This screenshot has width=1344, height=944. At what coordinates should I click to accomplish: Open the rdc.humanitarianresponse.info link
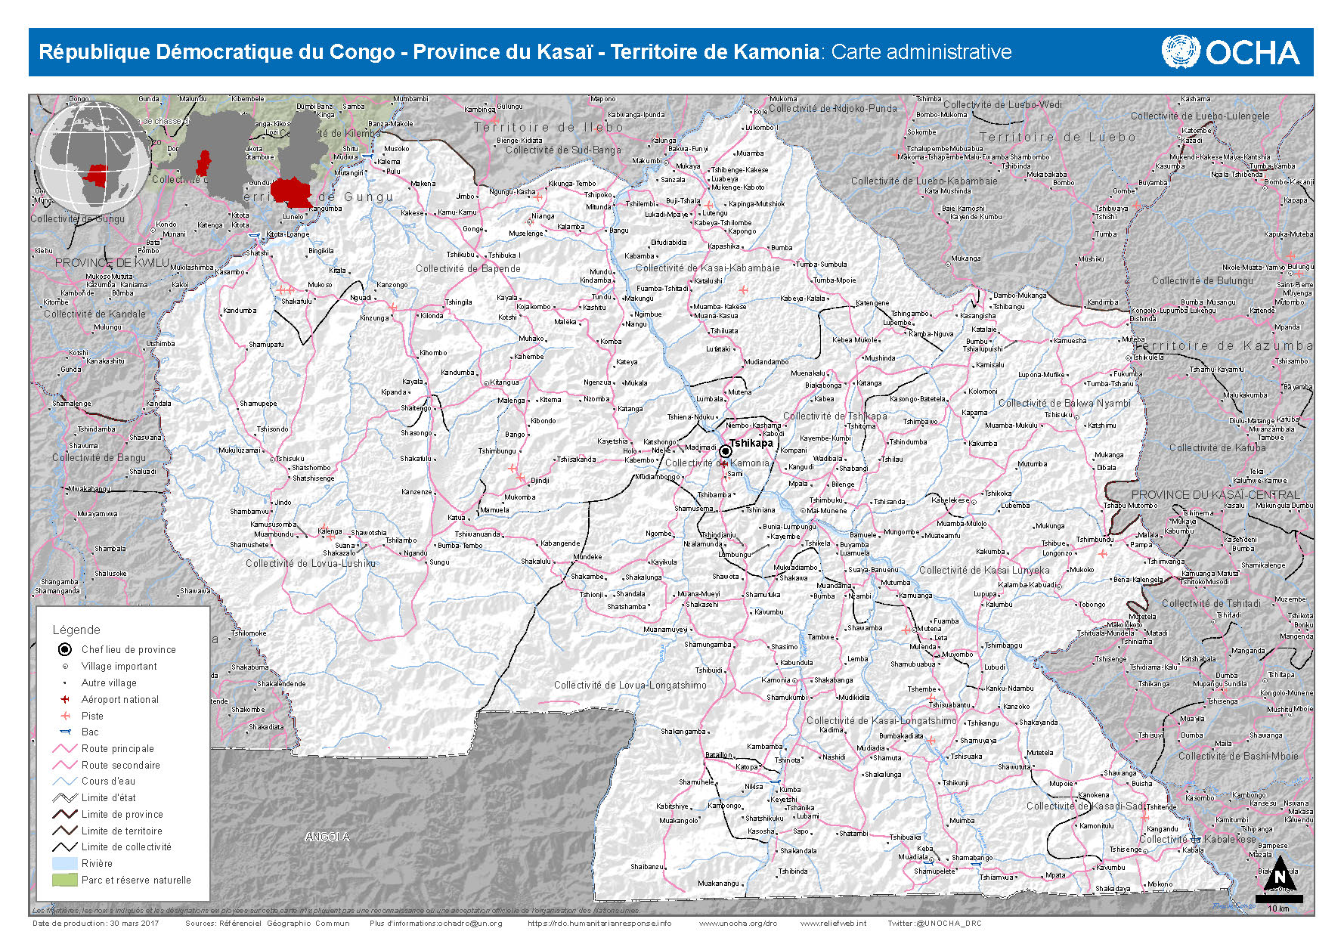coord(599,923)
